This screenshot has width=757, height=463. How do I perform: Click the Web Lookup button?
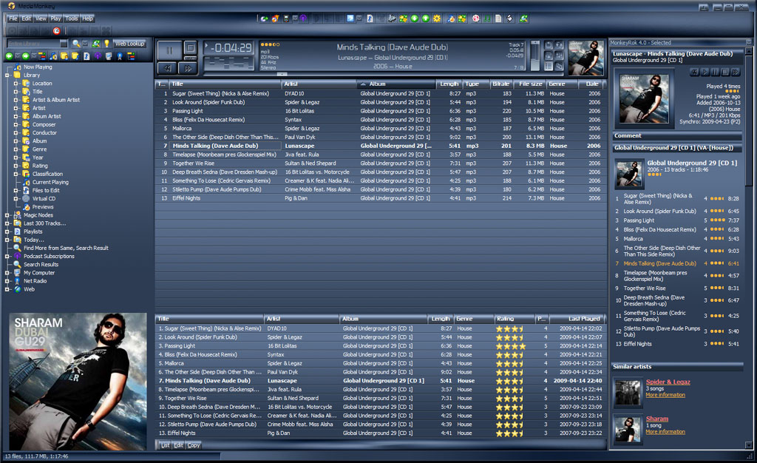tap(129, 44)
